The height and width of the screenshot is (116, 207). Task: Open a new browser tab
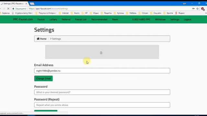(x=32, y=4)
